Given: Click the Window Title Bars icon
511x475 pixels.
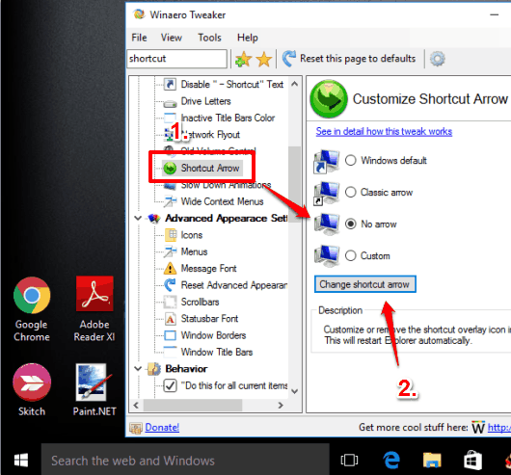Looking at the screenshot, I should click(x=170, y=352).
